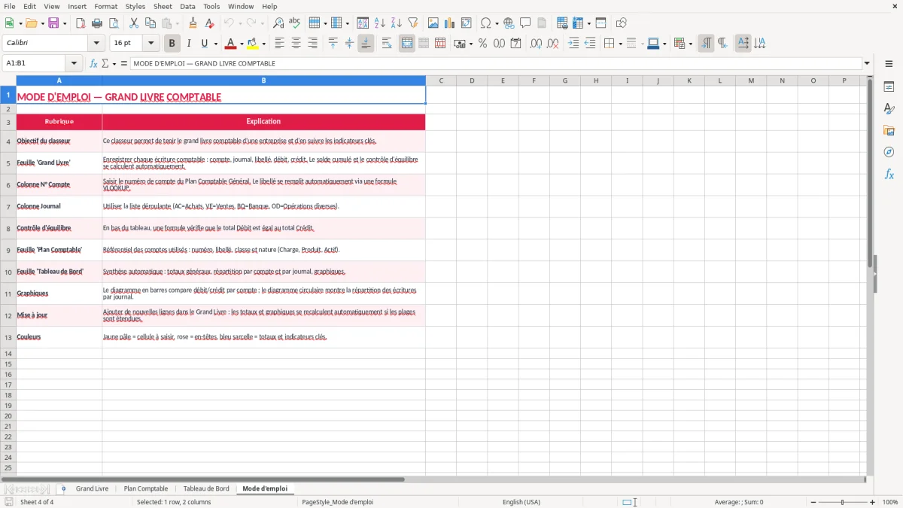Screen dimensions: 903x508
Task: Toggle Right-to-Left text direction
Action: (x=722, y=44)
